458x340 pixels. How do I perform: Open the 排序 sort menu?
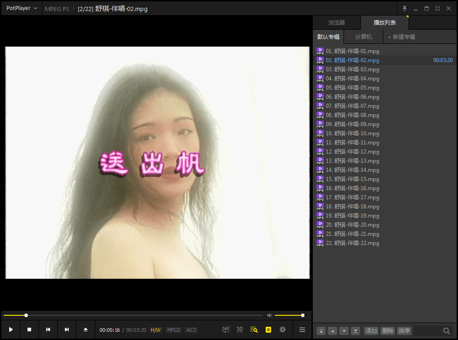point(404,331)
